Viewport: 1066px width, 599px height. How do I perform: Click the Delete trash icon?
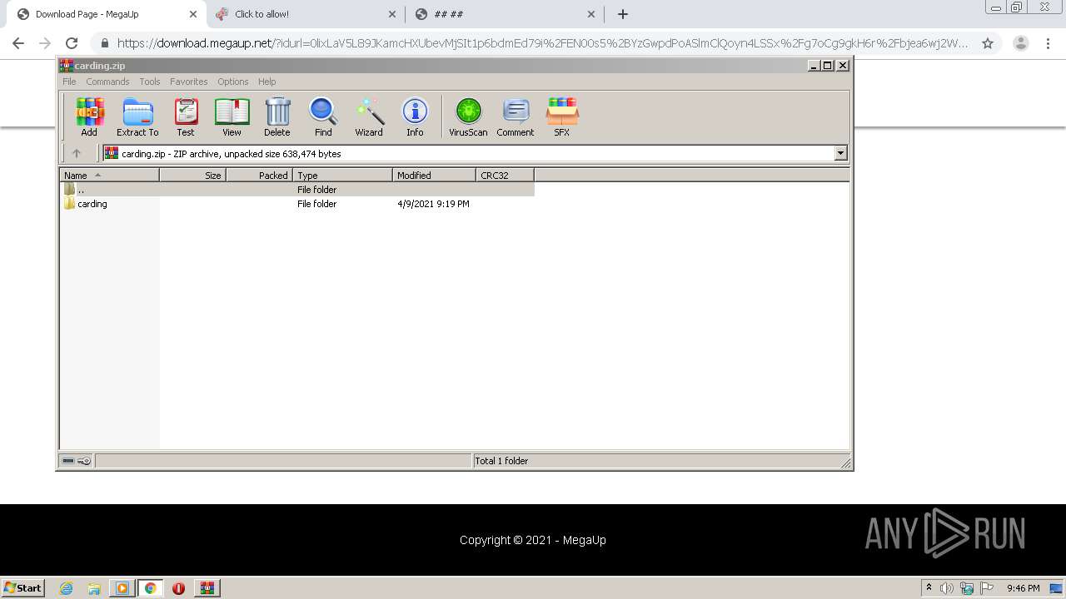(277, 116)
